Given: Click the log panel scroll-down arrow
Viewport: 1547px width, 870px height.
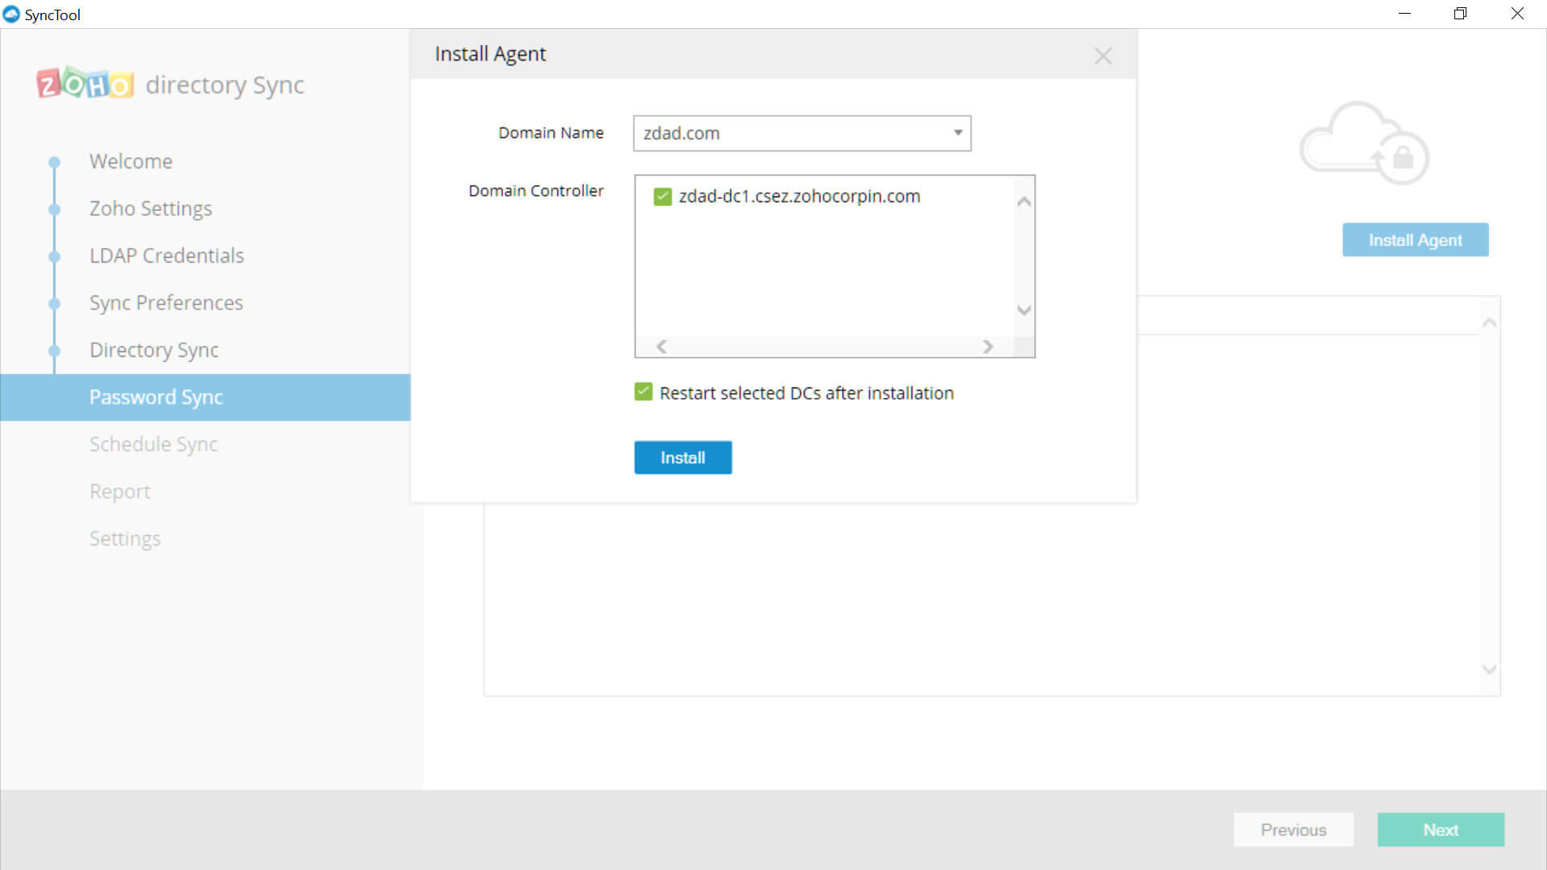Looking at the screenshot, I should [1489, 669].
